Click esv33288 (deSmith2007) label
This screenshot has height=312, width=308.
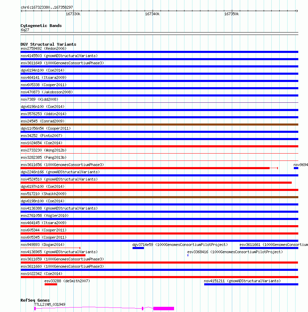(67, 281)
